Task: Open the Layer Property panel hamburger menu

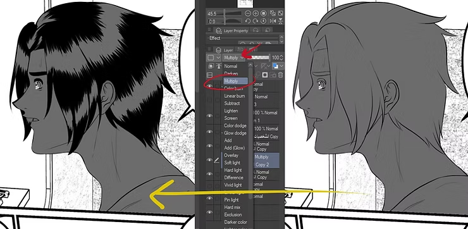Action: pos(209,29)
